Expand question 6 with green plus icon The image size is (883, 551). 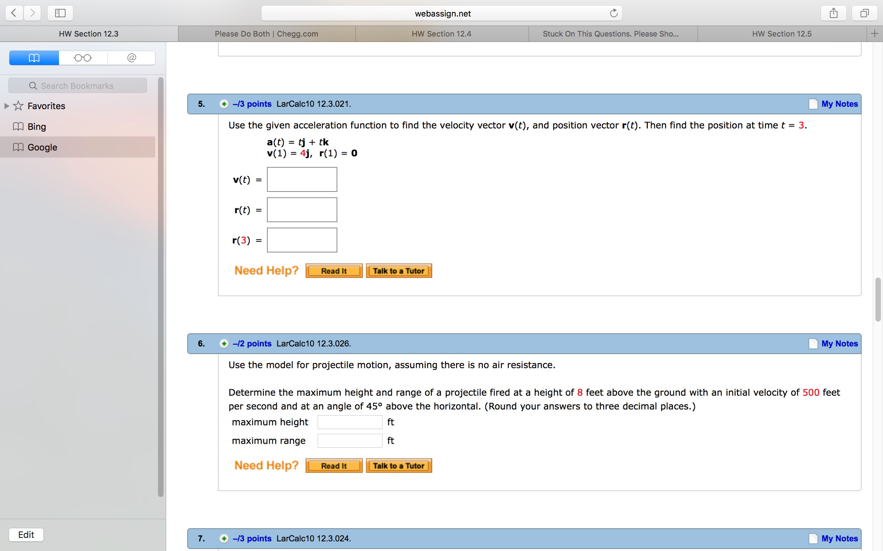point(224,344)
